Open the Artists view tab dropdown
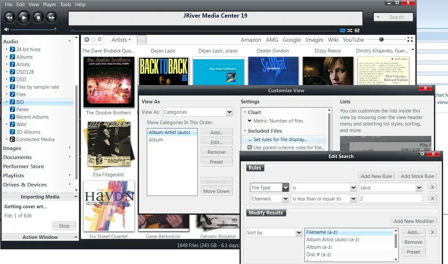The width and height of the screenshot is (448, 264). (121, 40)
